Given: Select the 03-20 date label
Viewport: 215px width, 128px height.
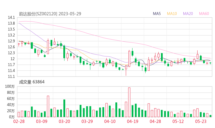Looking at the screenshot, I should click(x=64, y=121).
